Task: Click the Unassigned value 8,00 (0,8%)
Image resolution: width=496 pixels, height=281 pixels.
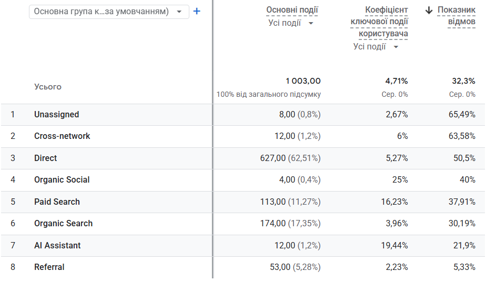Action: (300, 115)
